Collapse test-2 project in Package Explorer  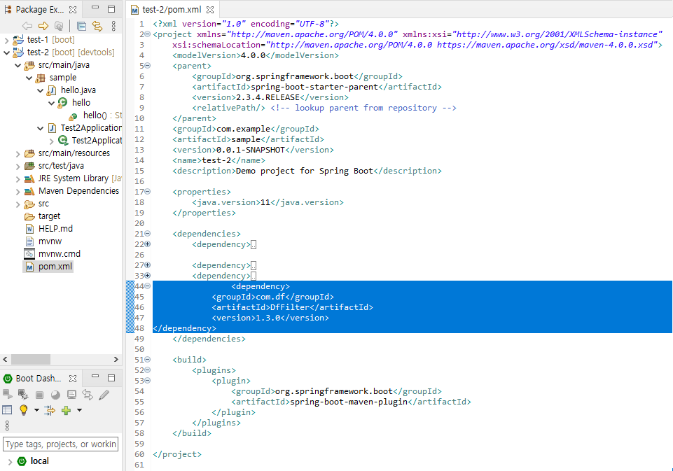[x=6, y=52]
